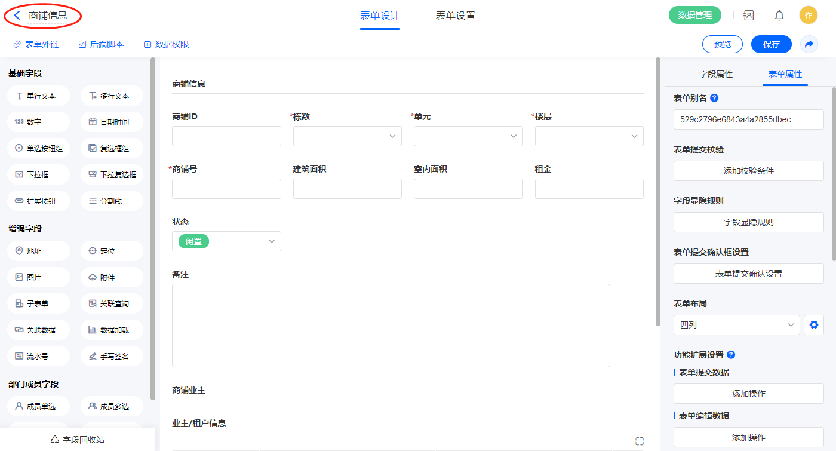Click the notification bell icon
836x451 pixels.
[779, 16]
